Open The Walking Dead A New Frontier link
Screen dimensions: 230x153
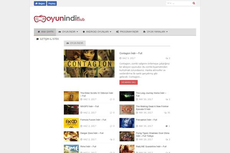(152, 108)
